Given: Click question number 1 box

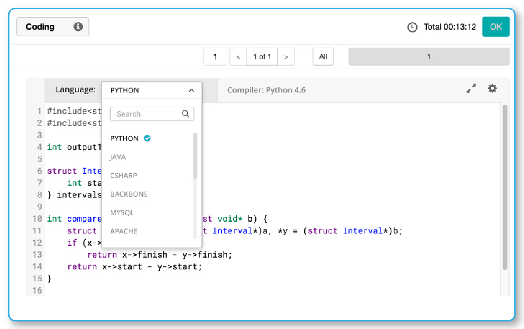Looking at the screenshot, I should [215, 57].
